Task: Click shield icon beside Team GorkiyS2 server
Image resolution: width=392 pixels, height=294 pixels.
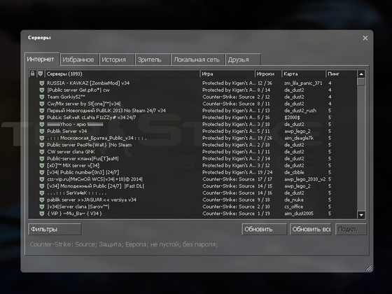Action: point(42,97)
